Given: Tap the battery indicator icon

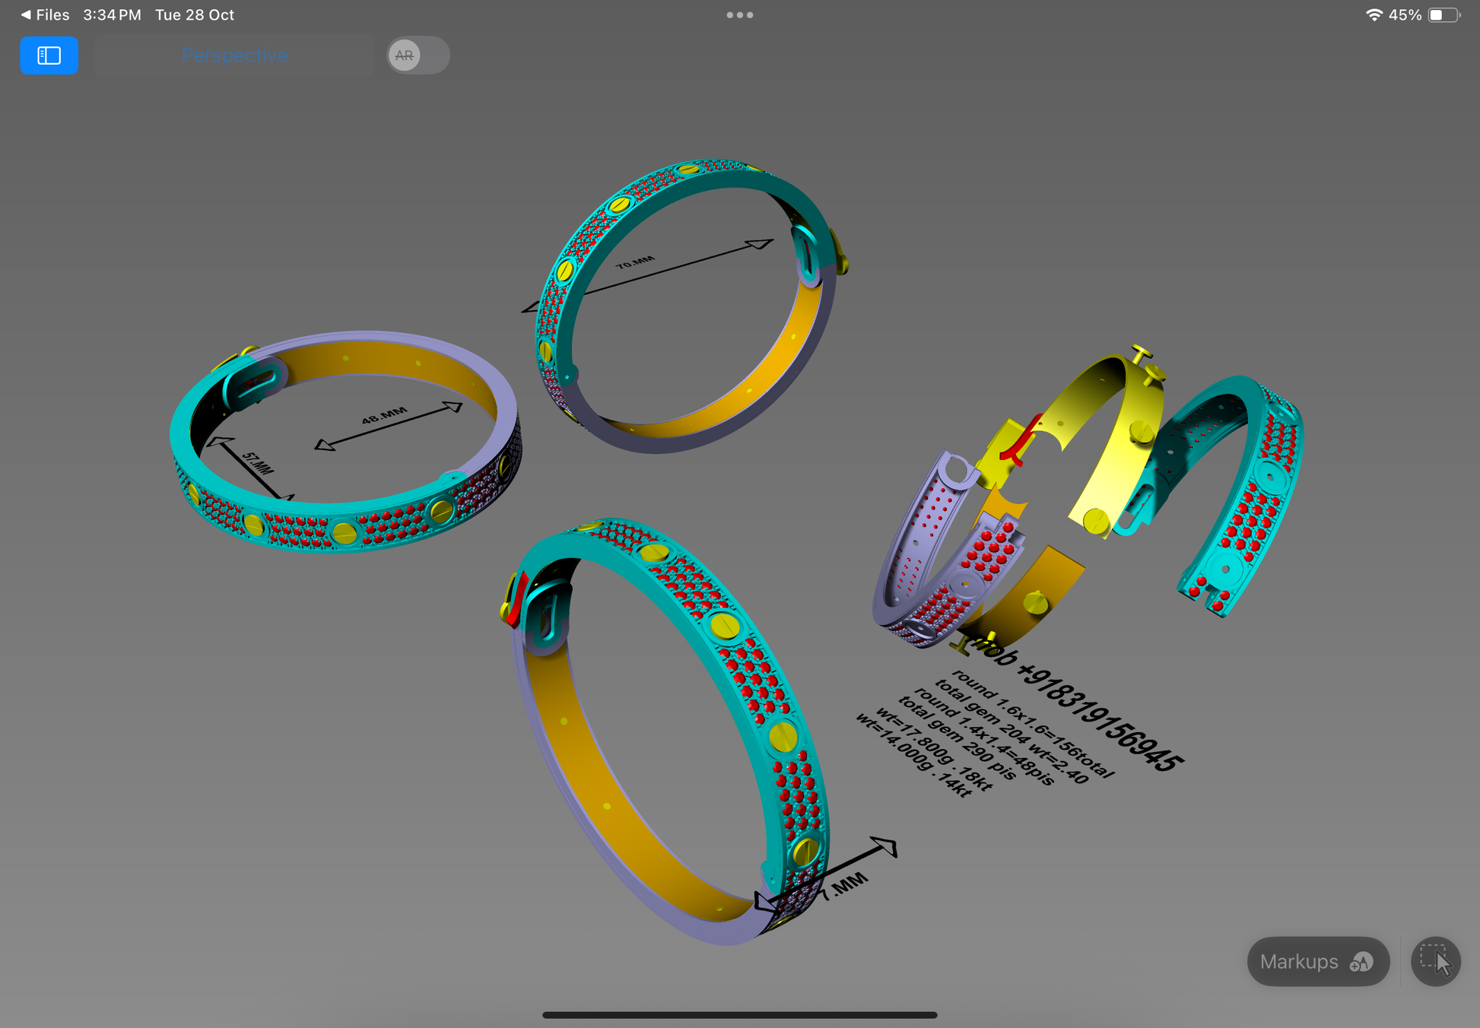Looking at the screenshot, I should click(x=1443, y=14).
